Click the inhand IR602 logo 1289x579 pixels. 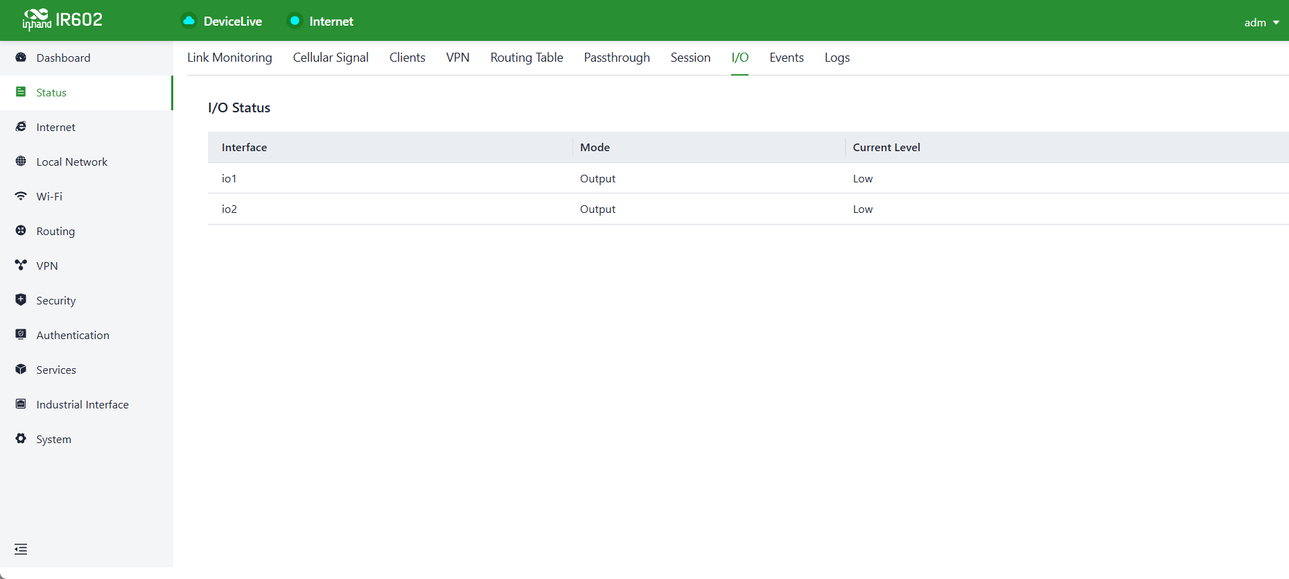pyautogui.click(x=62, y=20)
